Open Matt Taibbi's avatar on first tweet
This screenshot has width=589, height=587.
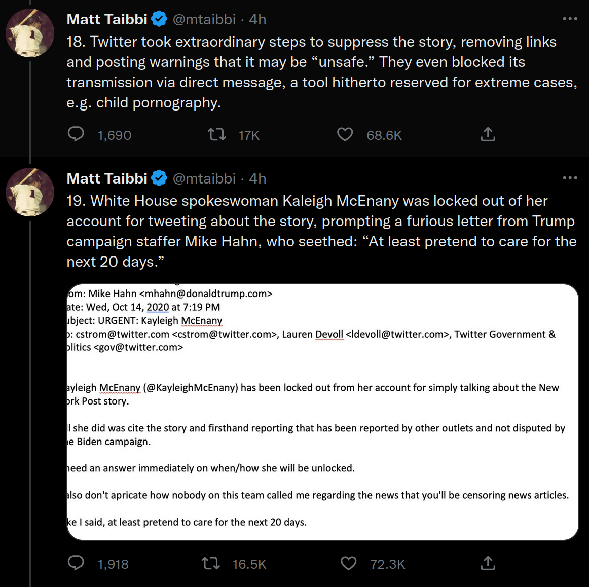[x=30, y=32]
